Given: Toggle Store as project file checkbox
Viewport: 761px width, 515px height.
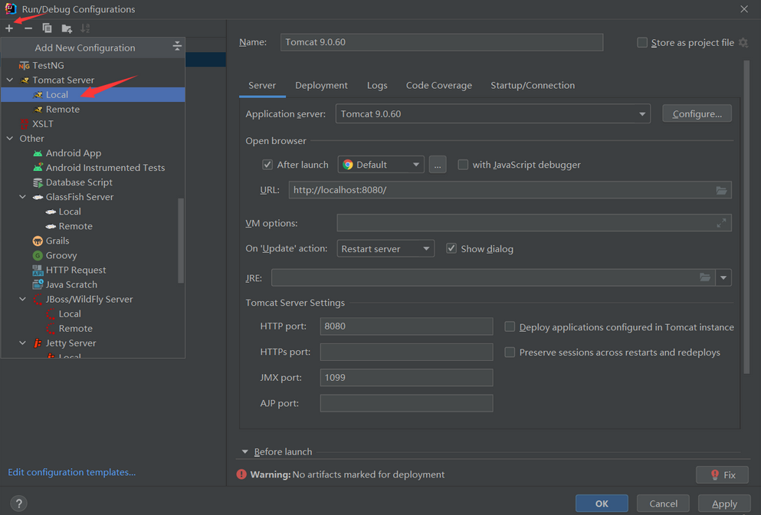Looking at the screenshot, I should pyautogui.click(x=642, y=43).
